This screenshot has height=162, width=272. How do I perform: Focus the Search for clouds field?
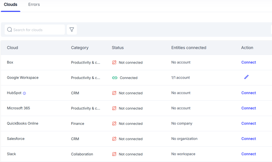coord(35,30)
